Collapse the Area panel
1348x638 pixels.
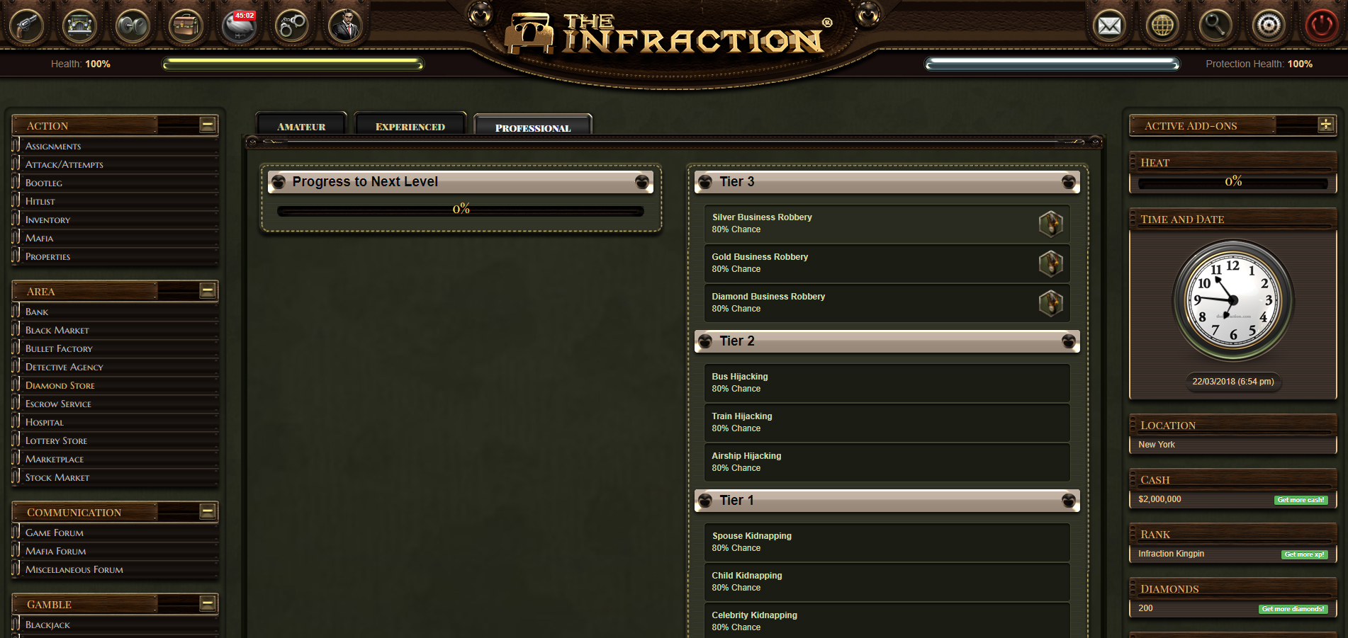click(208, 290)
